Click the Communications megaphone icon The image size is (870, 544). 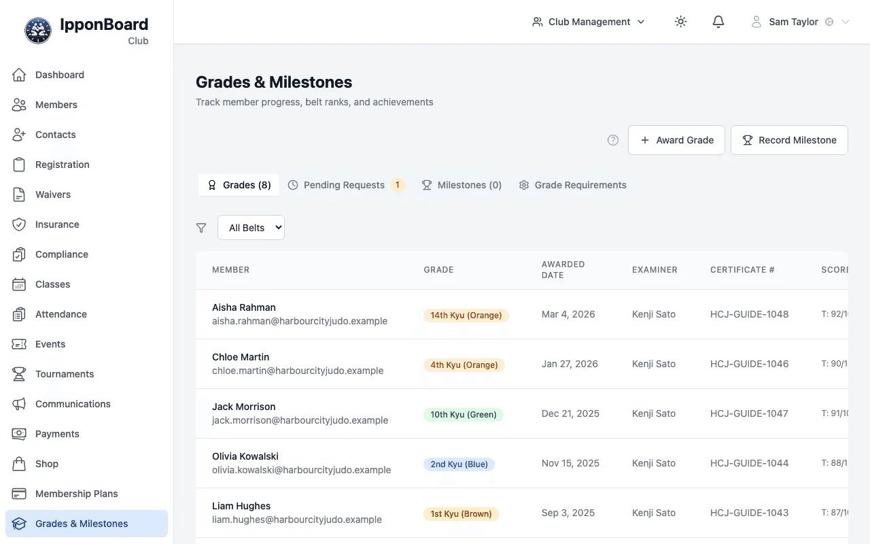coord(19,404)
